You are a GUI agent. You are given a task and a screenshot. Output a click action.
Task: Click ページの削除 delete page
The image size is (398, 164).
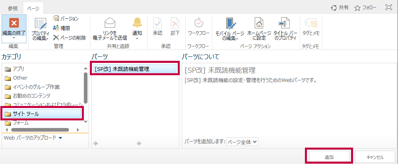point(69,38)
